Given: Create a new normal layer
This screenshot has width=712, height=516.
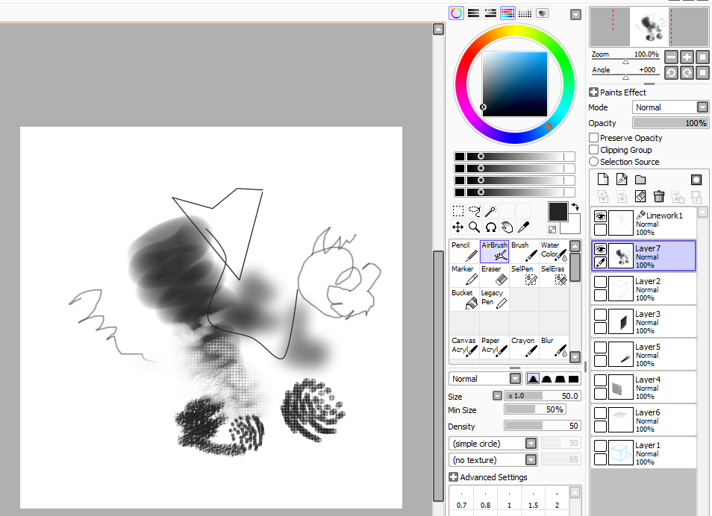Looking at the screenshot, I should 603,180.
